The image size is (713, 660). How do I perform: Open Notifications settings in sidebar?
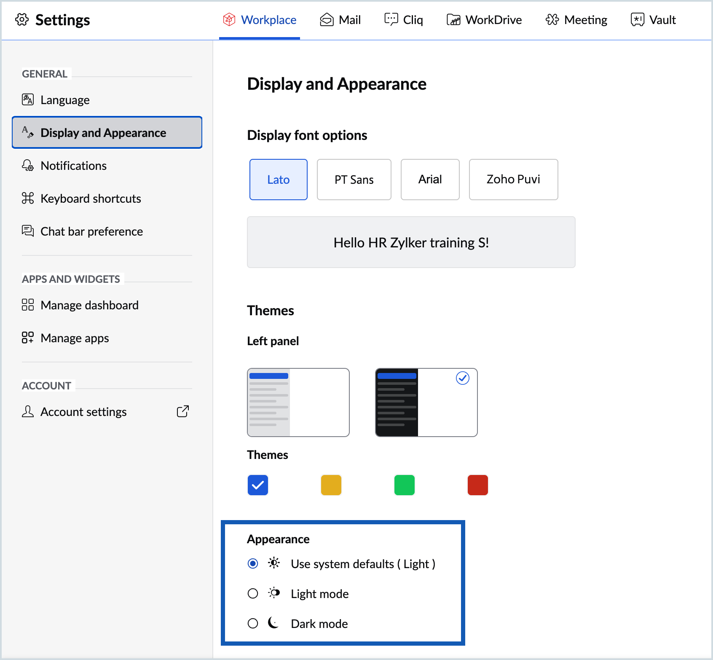(x=107, y=166)
